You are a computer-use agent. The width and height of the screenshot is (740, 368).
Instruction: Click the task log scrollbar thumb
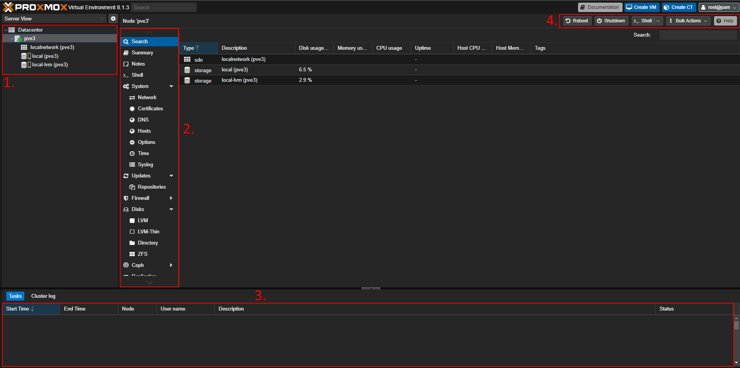[737, 325]
